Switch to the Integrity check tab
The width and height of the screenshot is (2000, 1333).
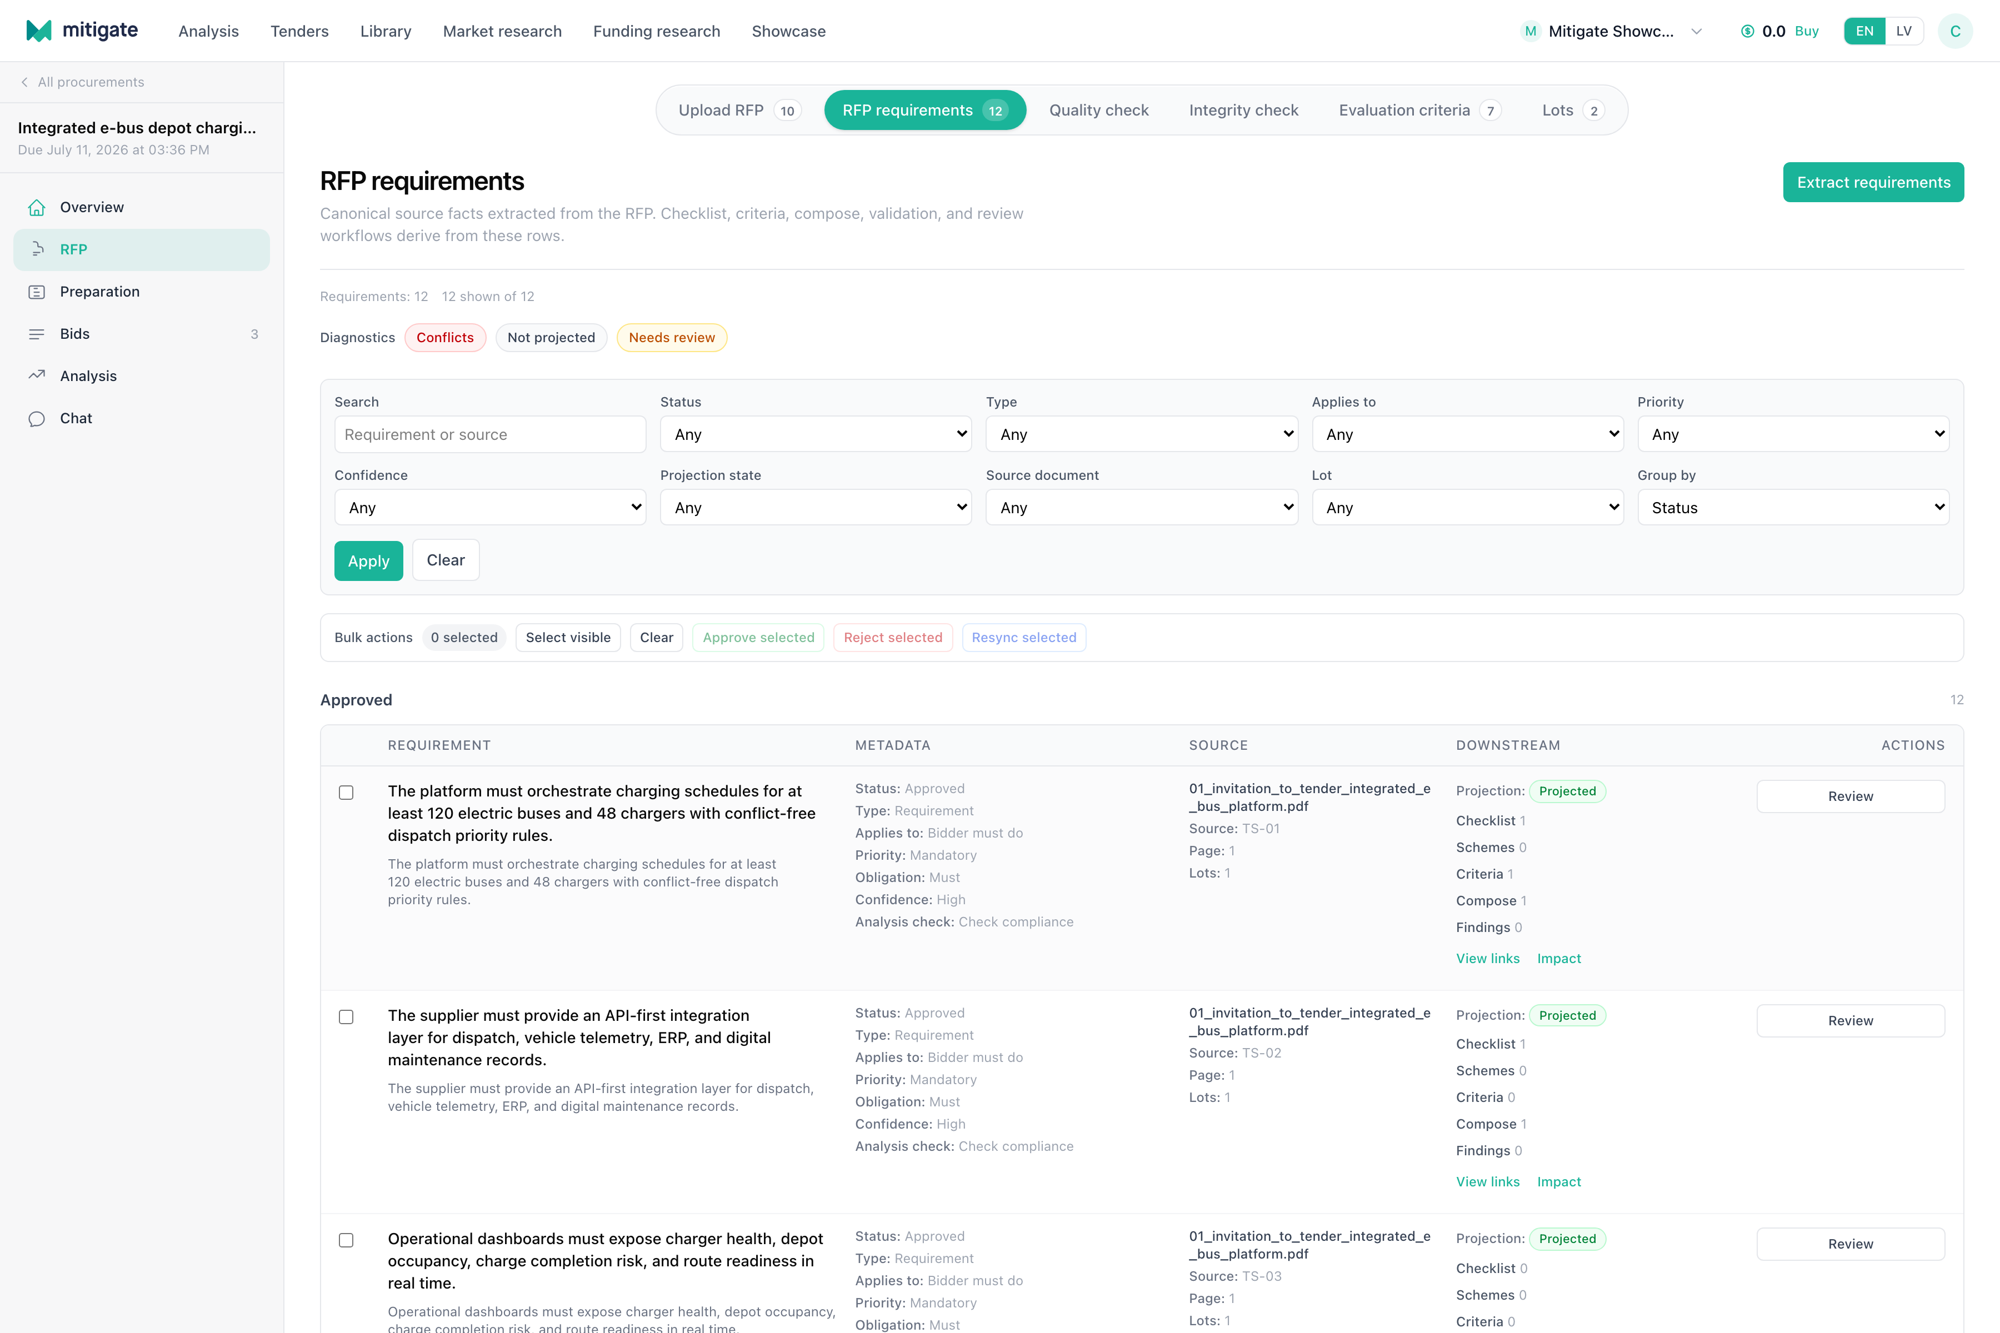[x=1243, y=111]
